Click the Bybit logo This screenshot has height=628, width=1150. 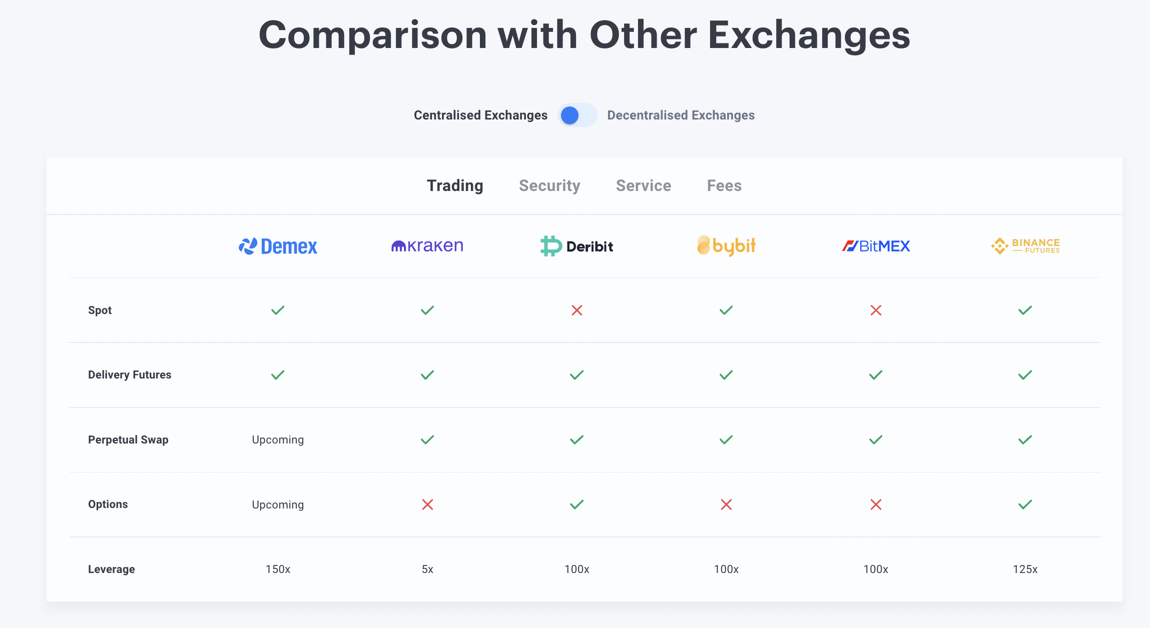(x=726, y=245)
